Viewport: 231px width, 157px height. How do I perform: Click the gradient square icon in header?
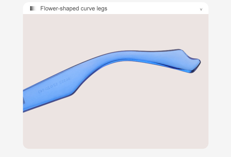pos(33,8)
